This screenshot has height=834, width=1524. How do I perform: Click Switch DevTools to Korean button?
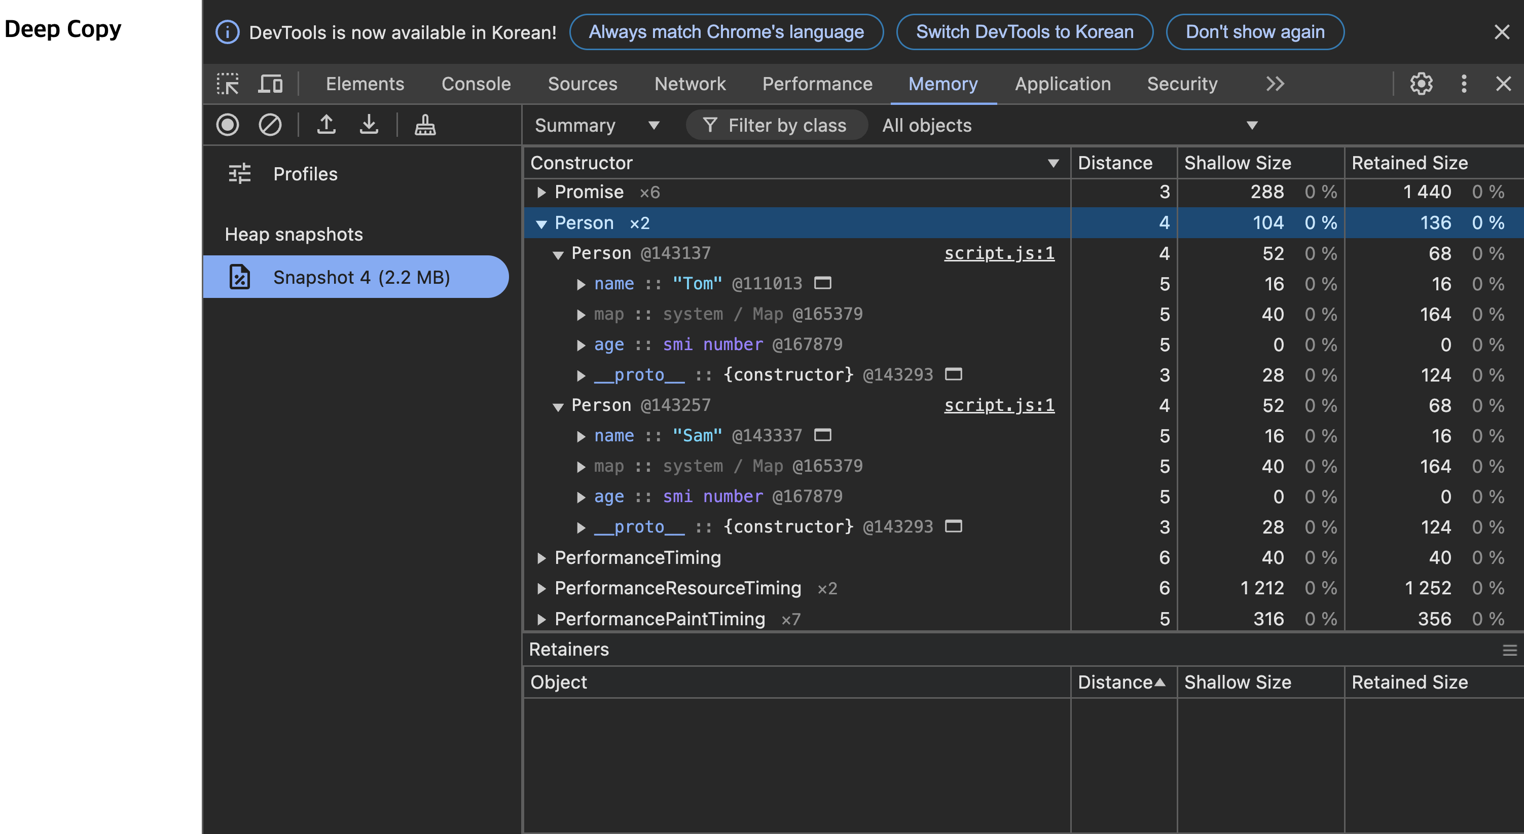(x=1024, y=32)
